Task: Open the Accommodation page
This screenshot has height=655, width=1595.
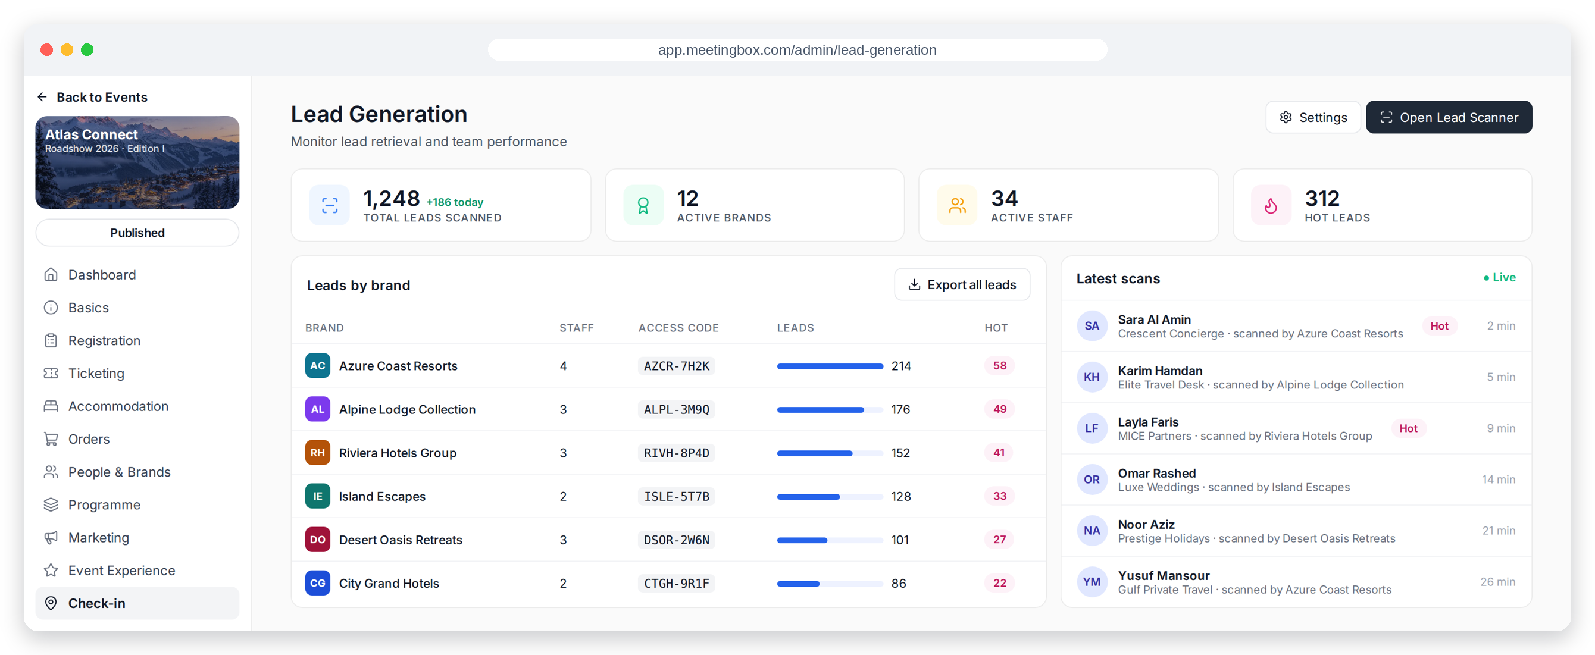Action: click(137, 406)
